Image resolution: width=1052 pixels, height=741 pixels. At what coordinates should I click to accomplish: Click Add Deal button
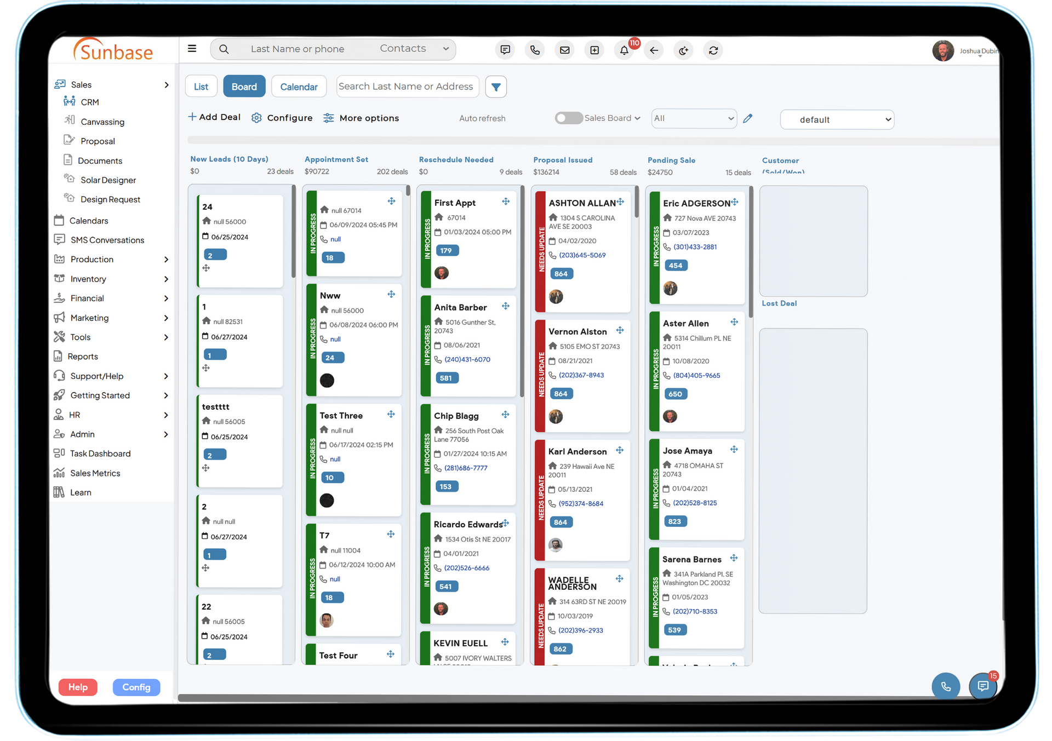[x=213, y=119]
